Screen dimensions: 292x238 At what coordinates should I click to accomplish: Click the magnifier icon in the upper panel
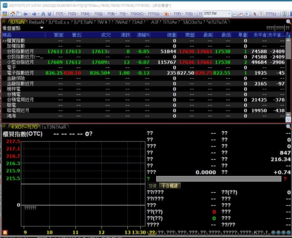click(288, 22)
